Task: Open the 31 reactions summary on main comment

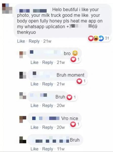Action: [x=99, y=38]
